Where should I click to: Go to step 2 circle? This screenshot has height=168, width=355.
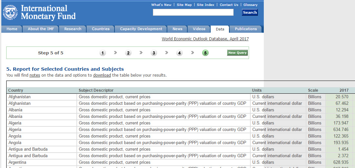coord(128,53)
